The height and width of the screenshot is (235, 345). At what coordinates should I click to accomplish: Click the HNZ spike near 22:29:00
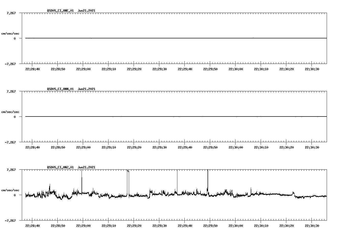click(82, 182)
